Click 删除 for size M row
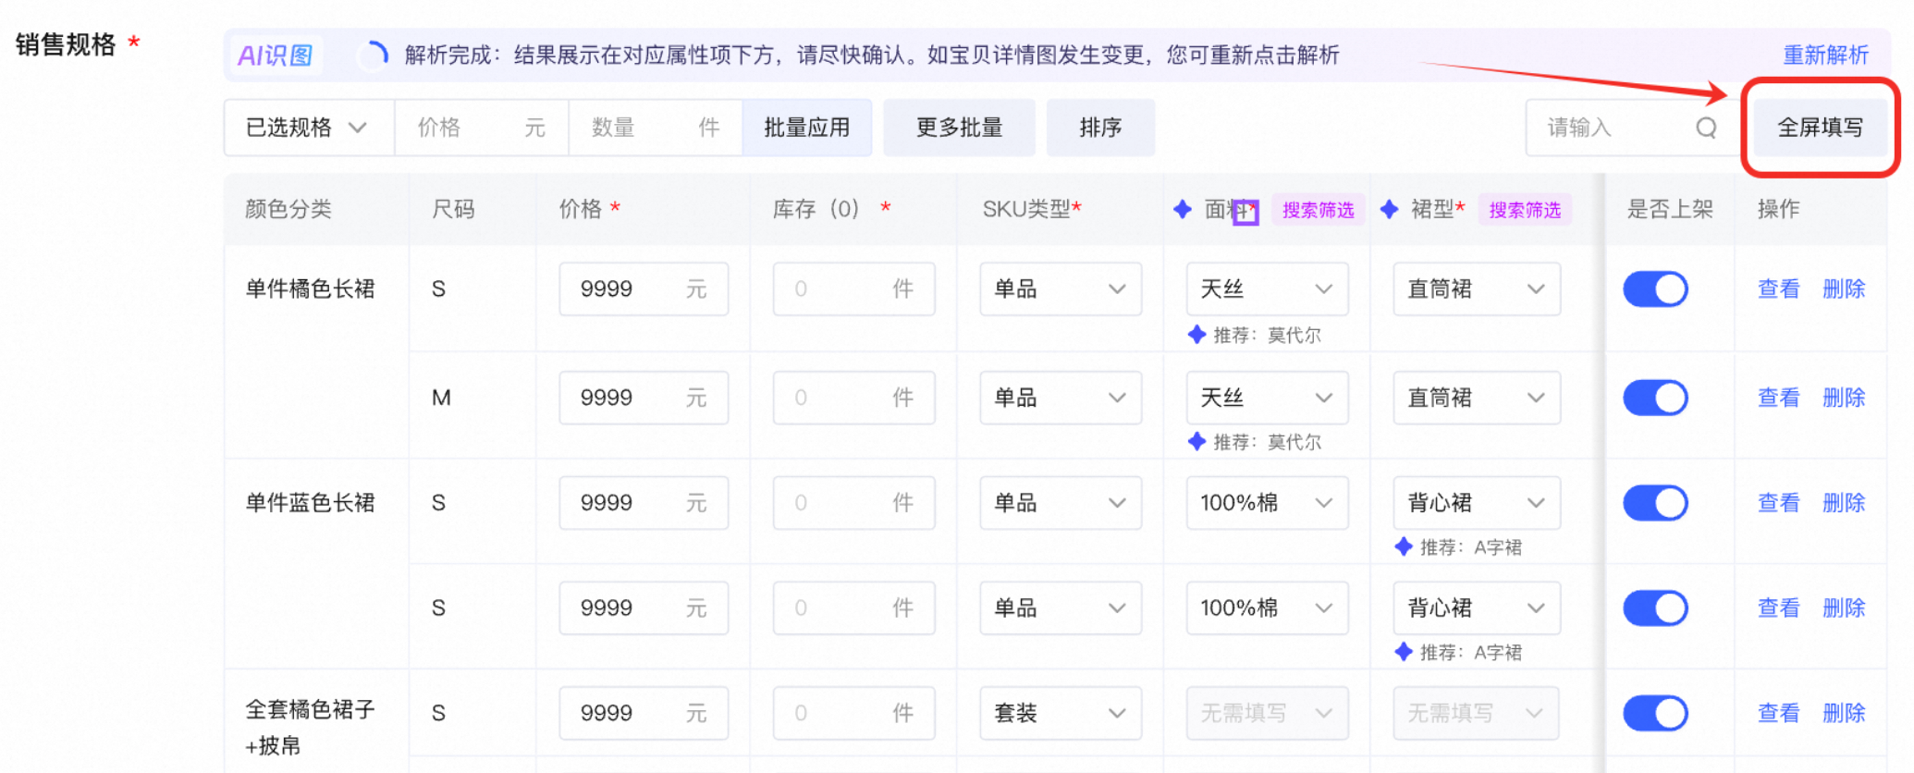This screenshot has width=1914, height=773. pos(1844,399)
